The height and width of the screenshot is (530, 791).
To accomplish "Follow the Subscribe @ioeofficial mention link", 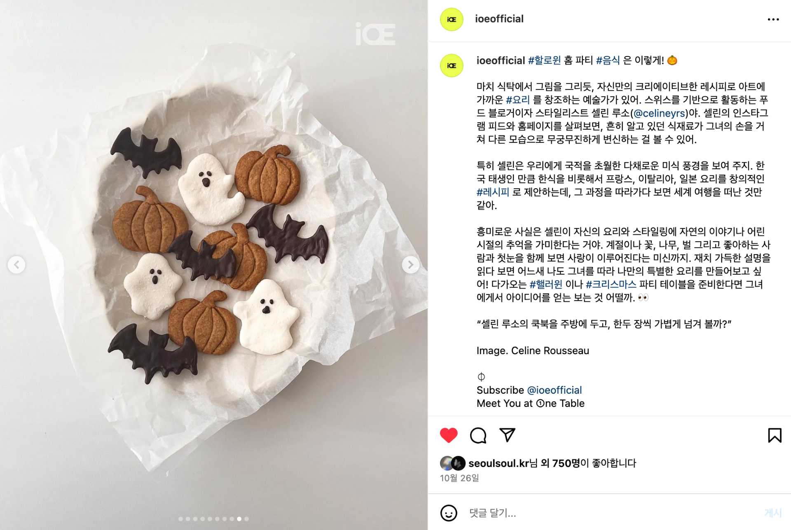I will click(x=554, y=390).
